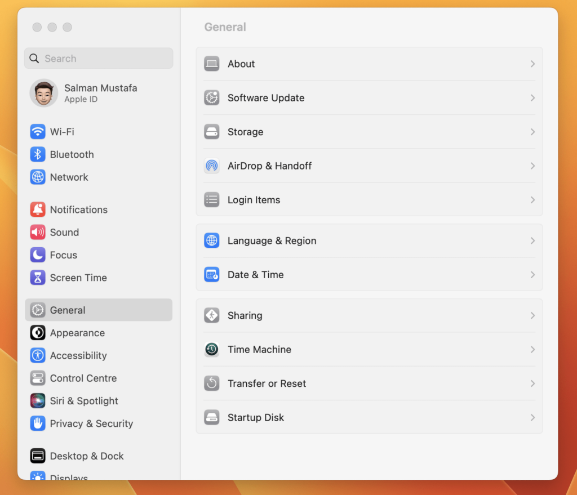Click the Date & Time calendar icon
Image resolution: width=577 pixels, height=495 pixels.
tap(212, 275)
